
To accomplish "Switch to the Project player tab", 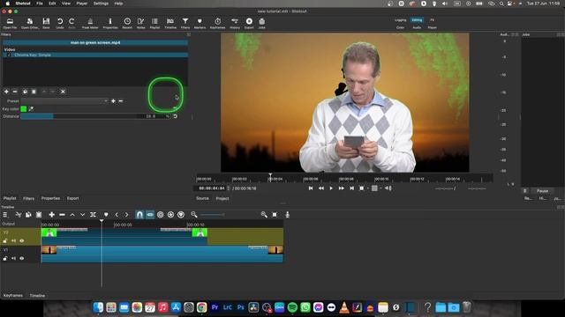I will pos(222,198).
